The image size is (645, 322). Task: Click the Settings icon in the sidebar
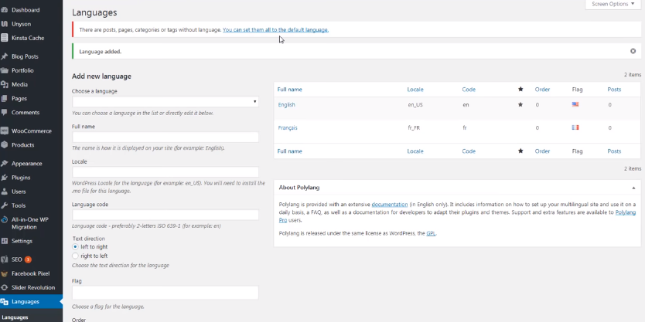coord(4,241)
